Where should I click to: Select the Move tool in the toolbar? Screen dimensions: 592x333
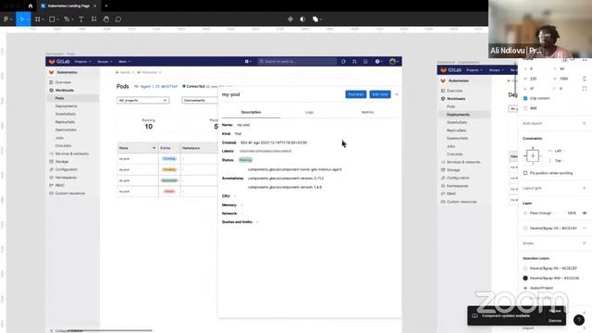(x=22, y=18)
